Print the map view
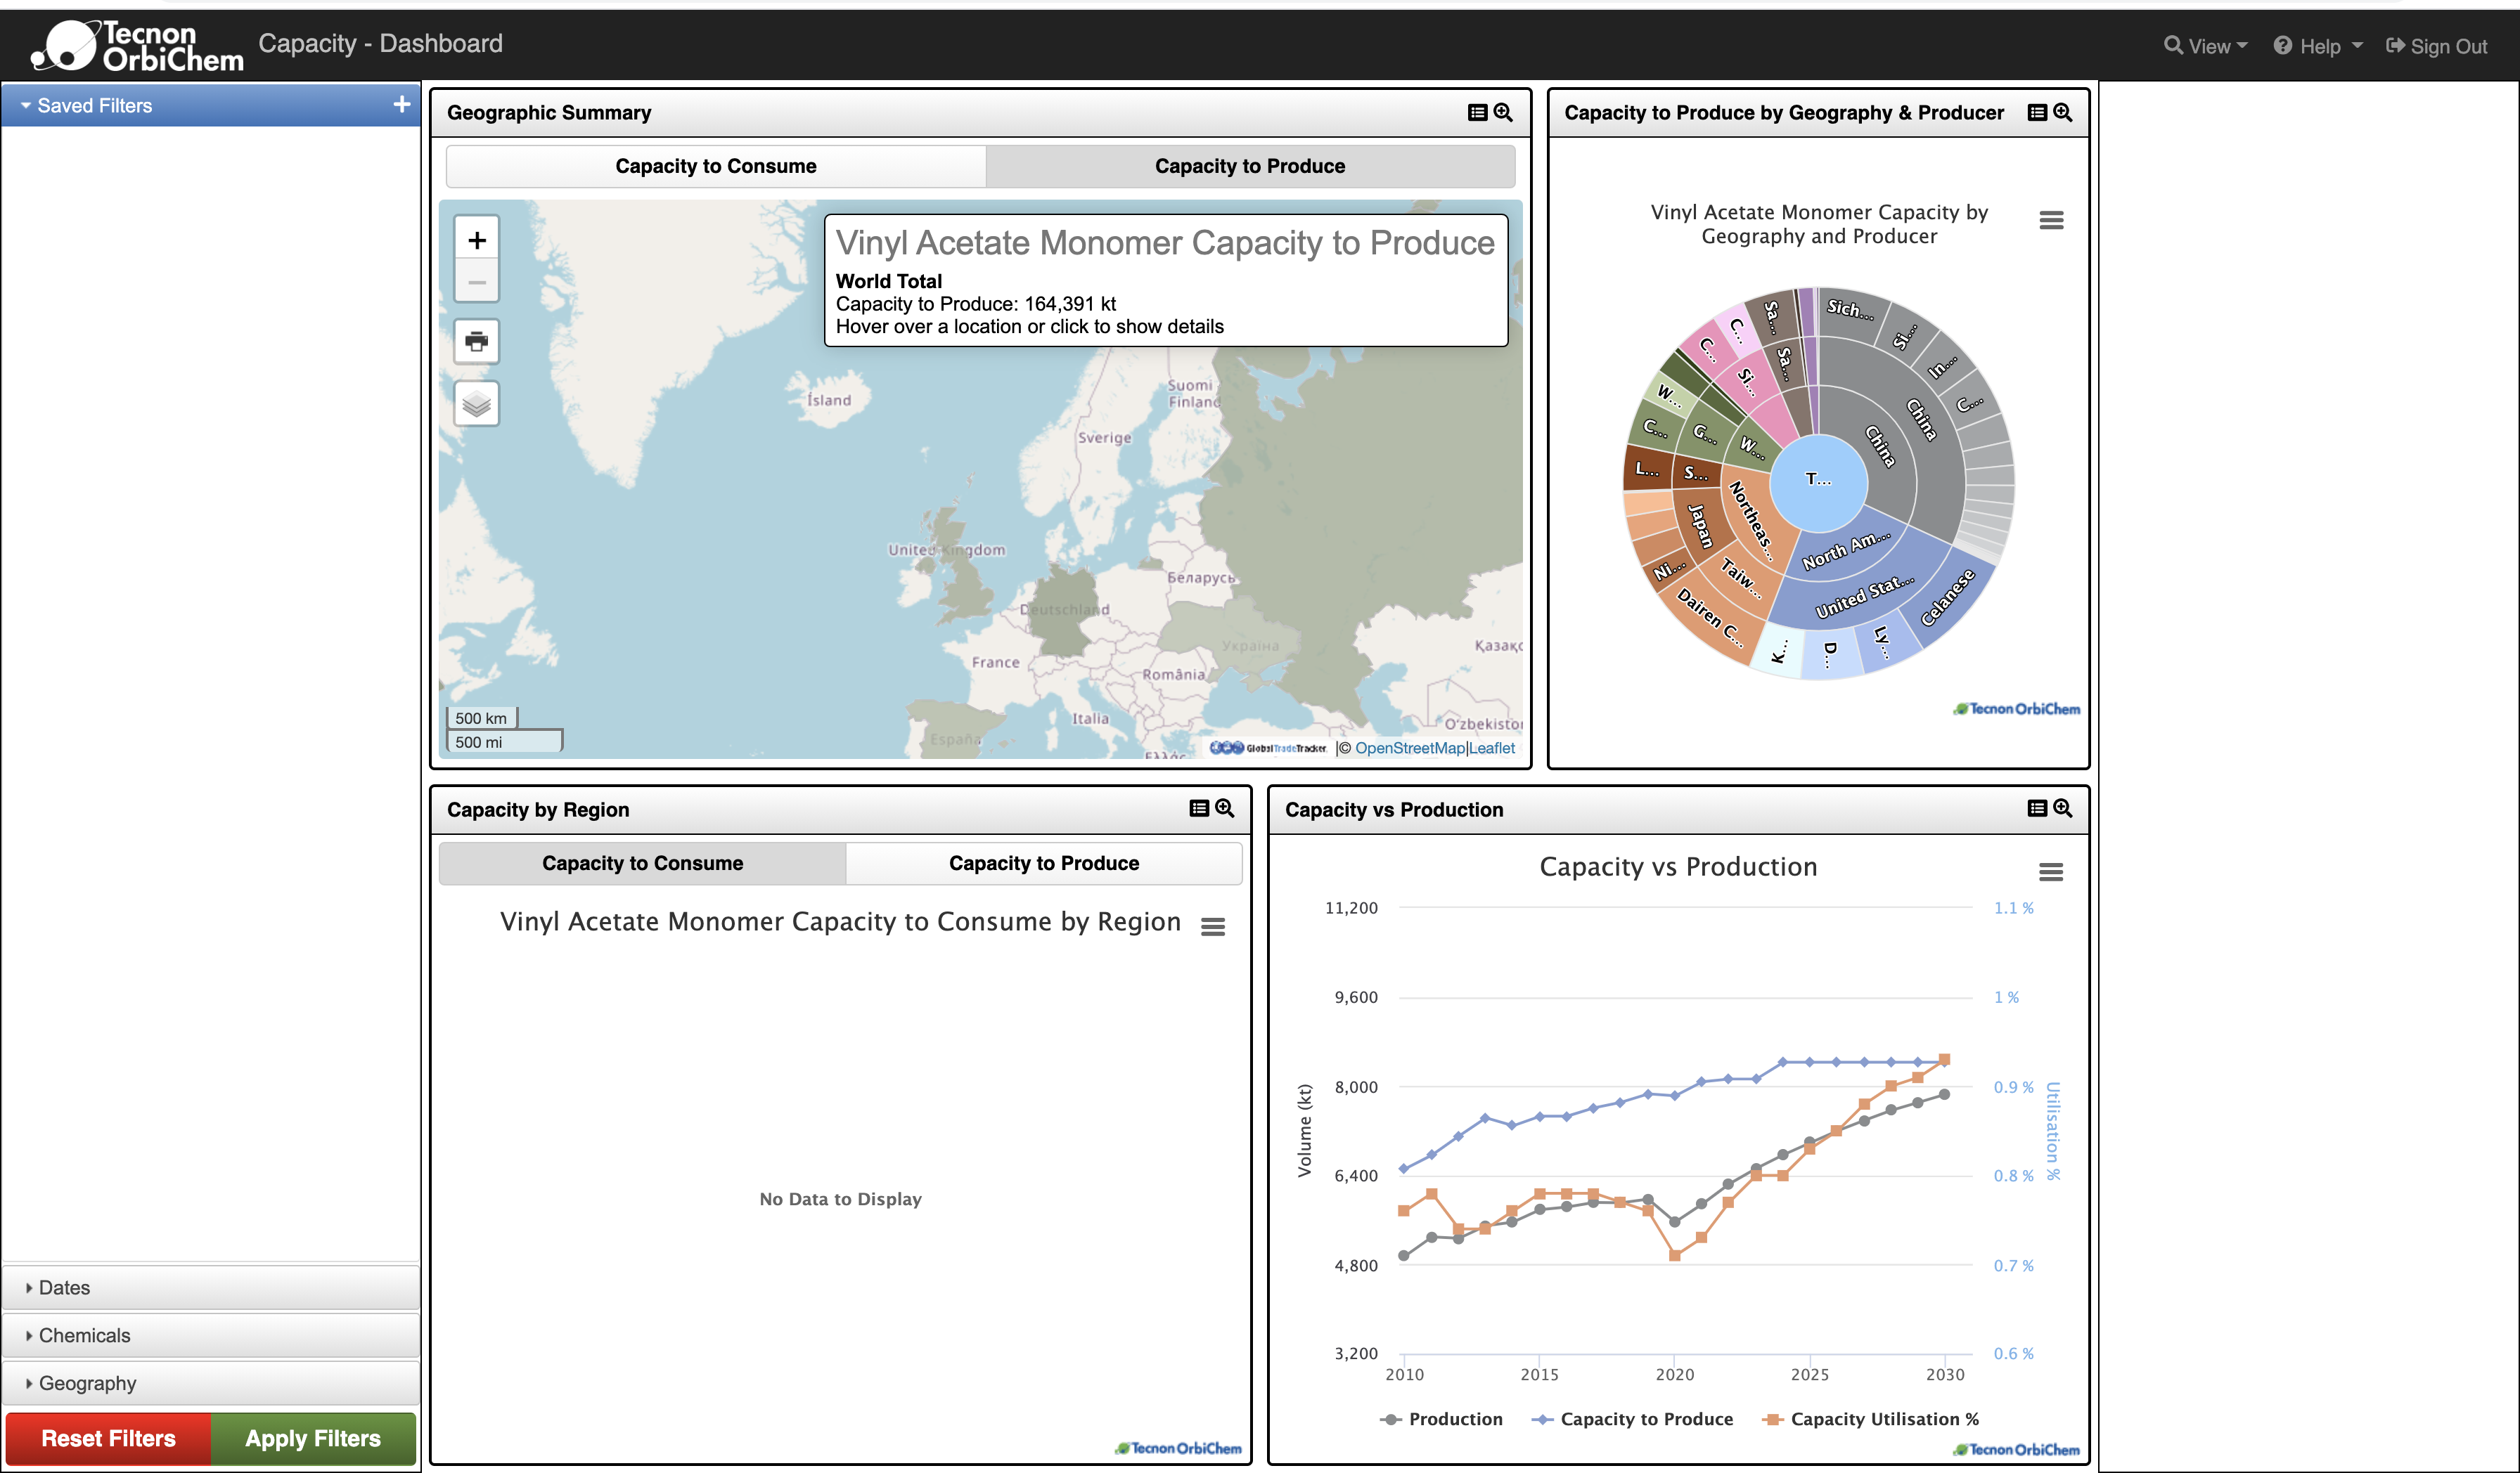 477,342
